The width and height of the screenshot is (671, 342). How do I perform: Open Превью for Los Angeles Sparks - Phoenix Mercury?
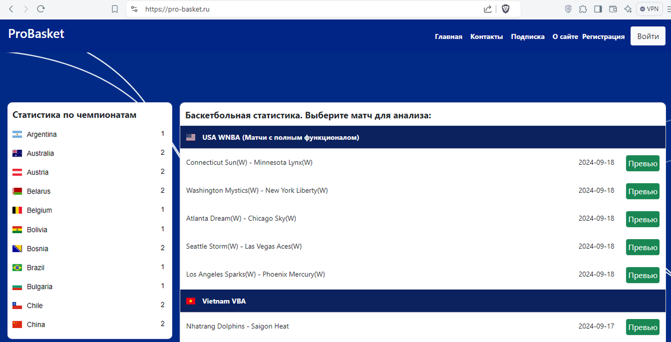(x=642, y=275)
